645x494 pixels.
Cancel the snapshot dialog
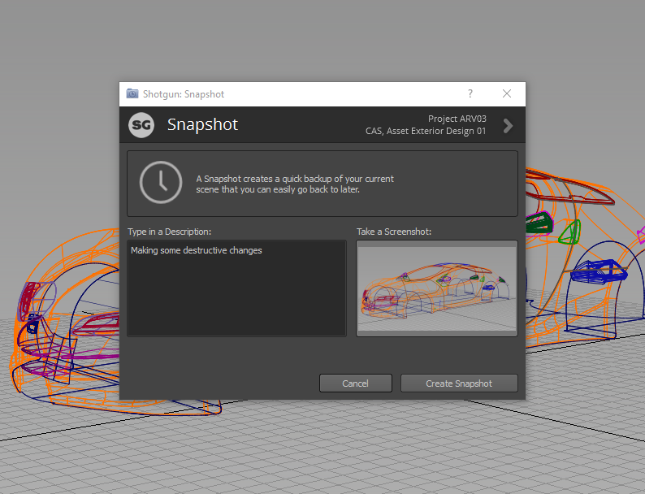pos(356,383)
